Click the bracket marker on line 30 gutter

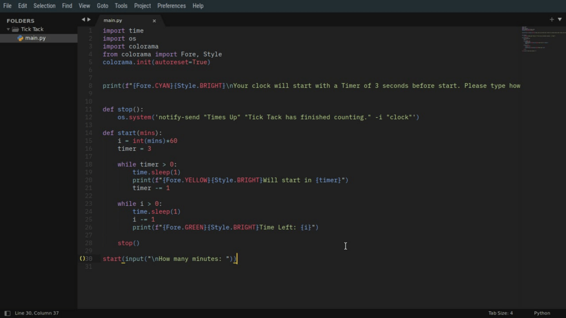82,258
